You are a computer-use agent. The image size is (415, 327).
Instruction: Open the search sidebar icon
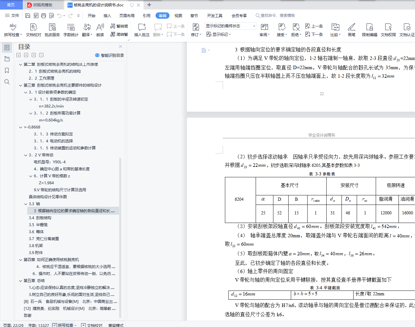click(7, 82)
